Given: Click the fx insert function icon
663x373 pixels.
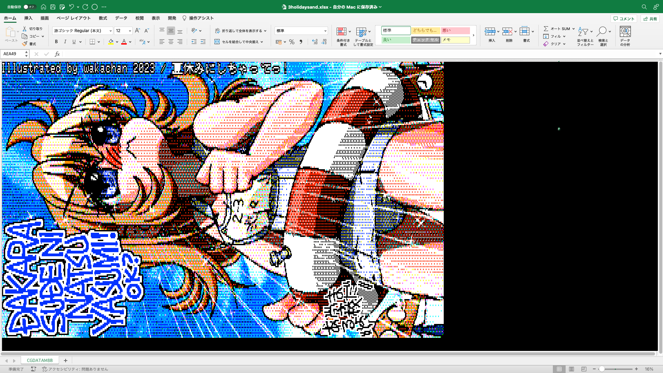Looking at the screenshot, I should coord(57,54).
